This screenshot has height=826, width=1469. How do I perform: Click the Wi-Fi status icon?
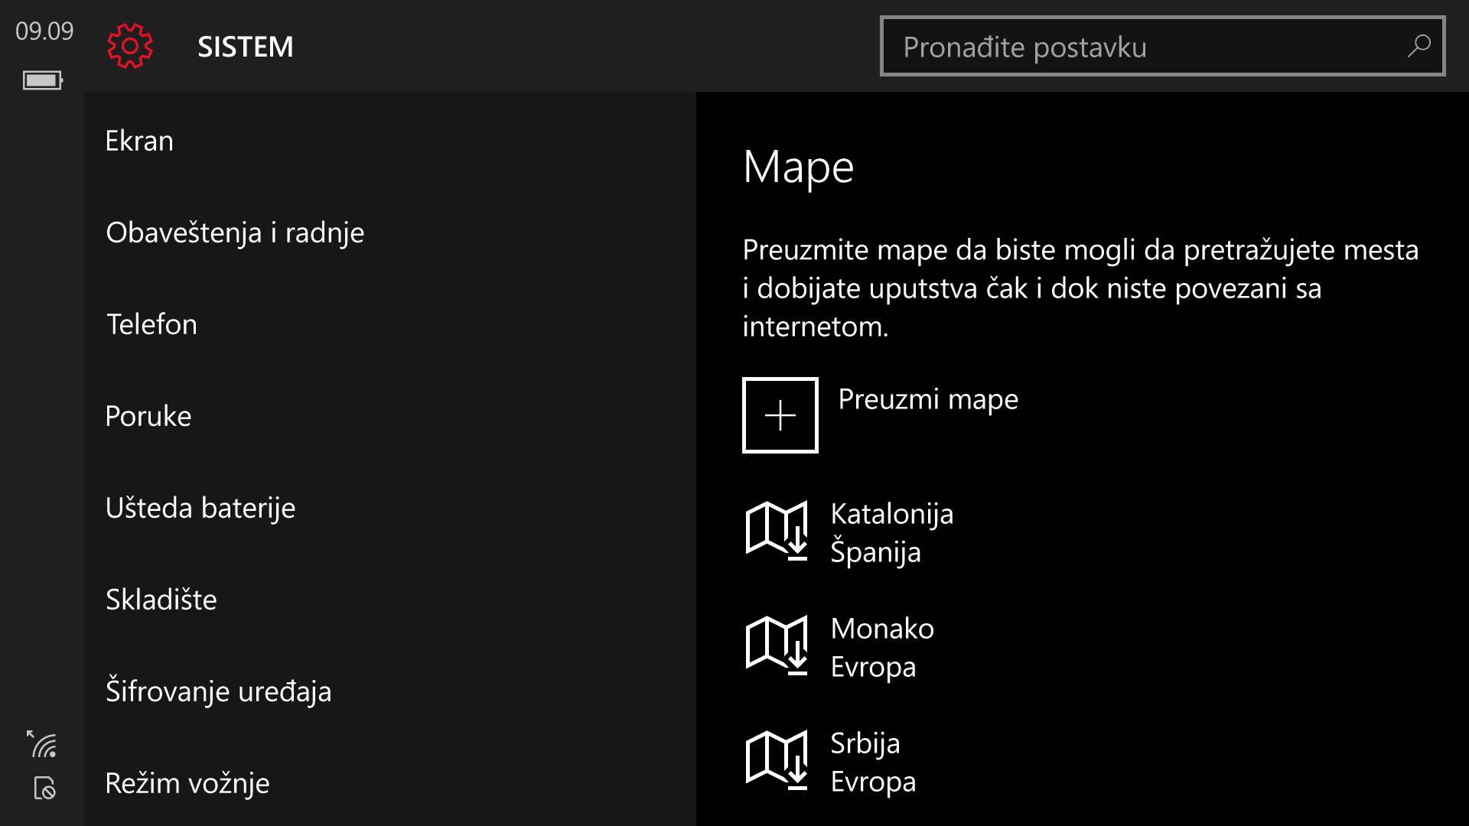[41, 743]
